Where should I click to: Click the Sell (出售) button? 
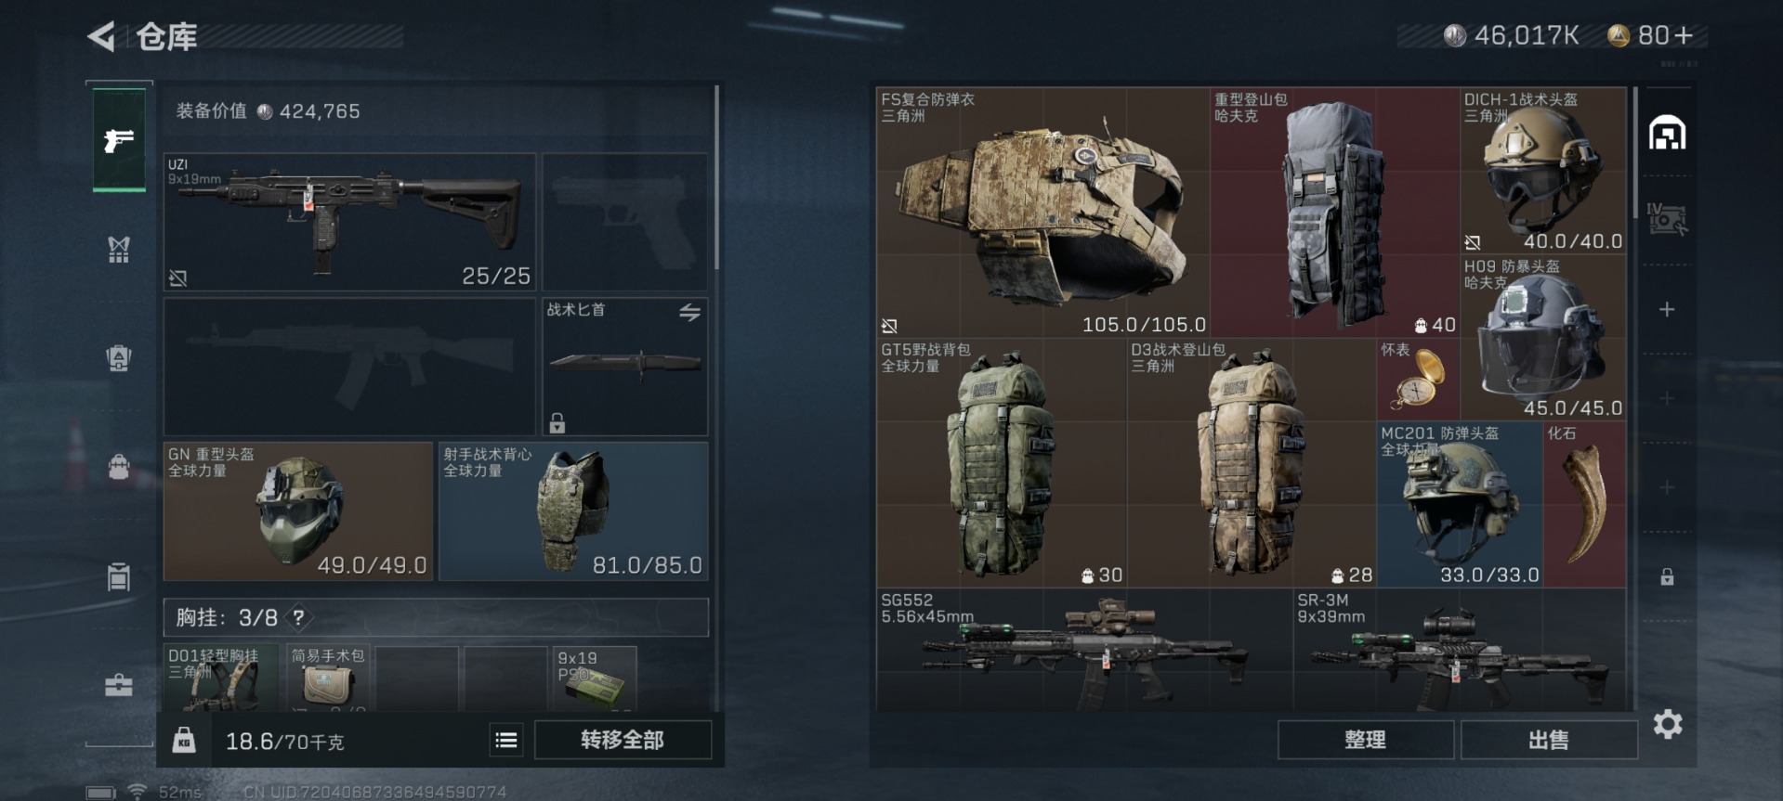coord(1549,740)
